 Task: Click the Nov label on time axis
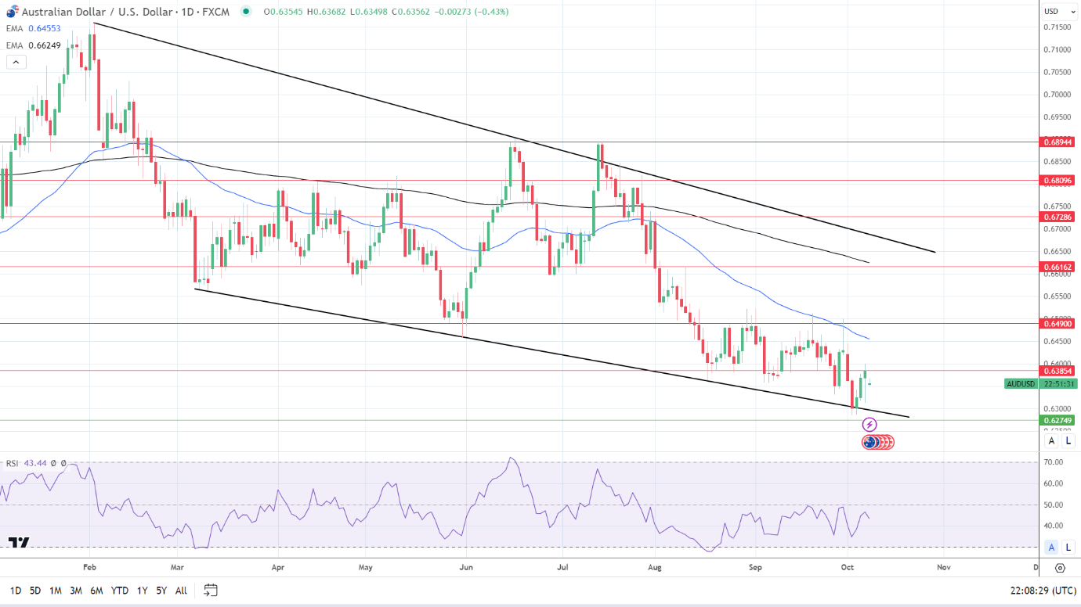tap(943, 568)
